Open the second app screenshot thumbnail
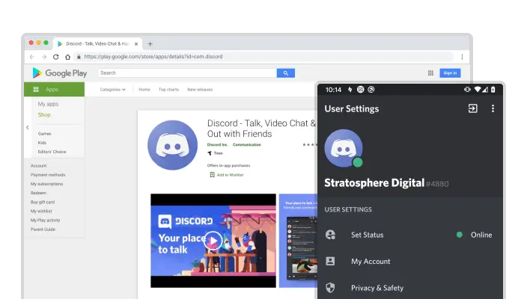 point(298,240)
